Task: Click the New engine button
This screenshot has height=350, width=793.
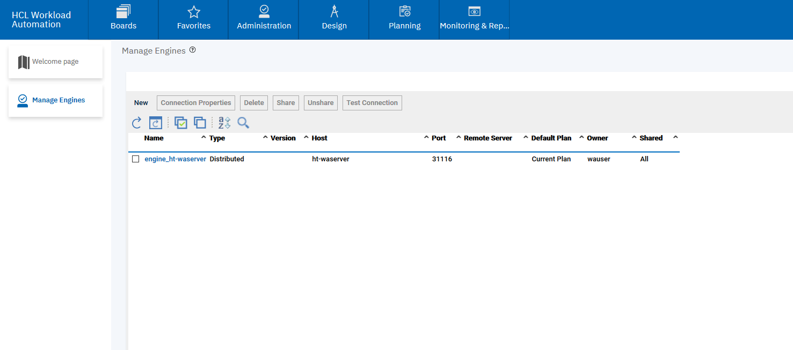Action: pos(141,103)
